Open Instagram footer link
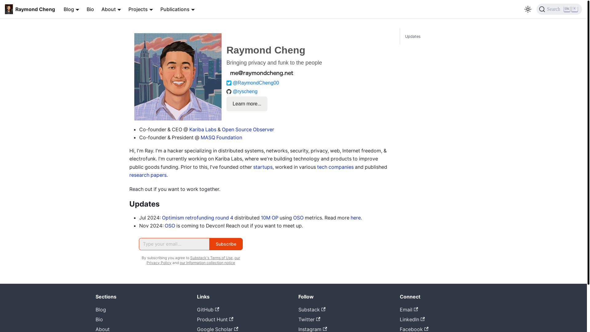Image resolution: width=590 pixels, height=332 pixels. click(x=313, y=329)
